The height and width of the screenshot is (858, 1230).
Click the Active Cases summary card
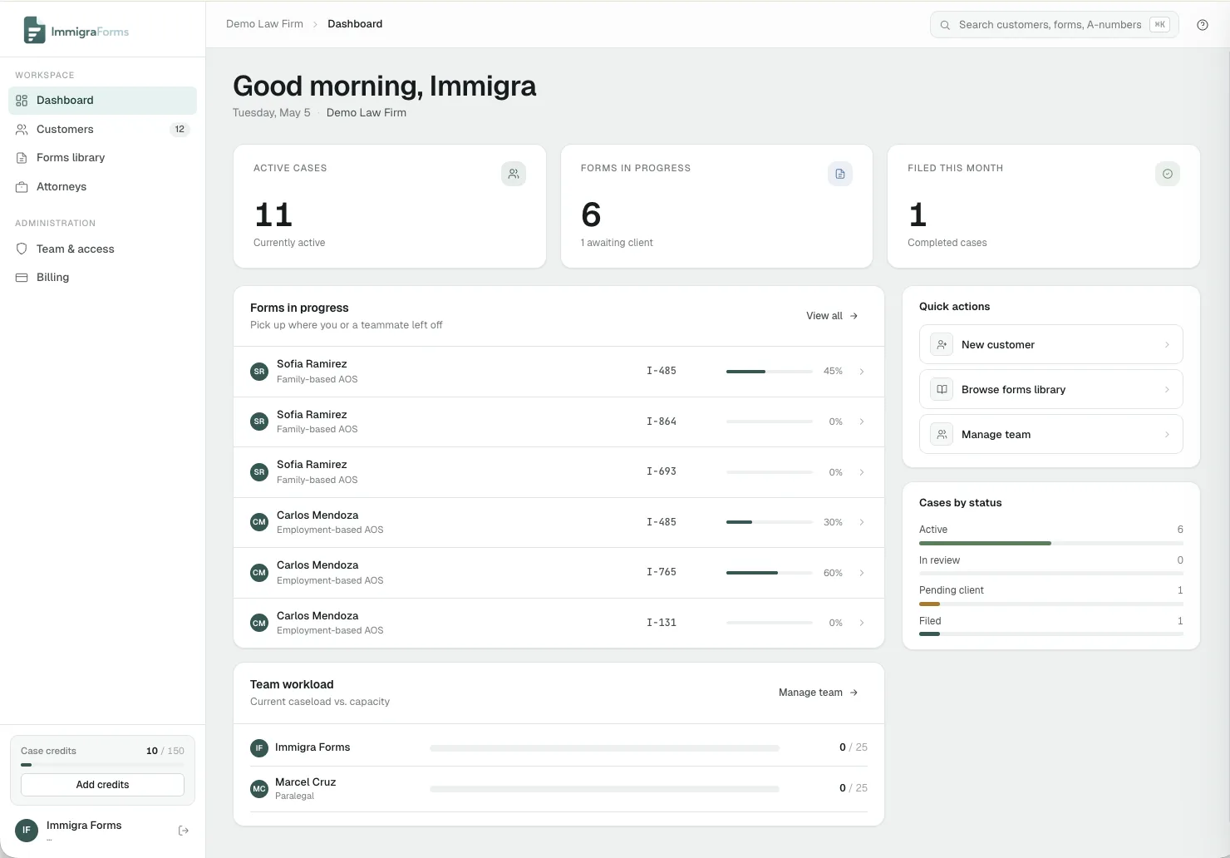point(390,206)
